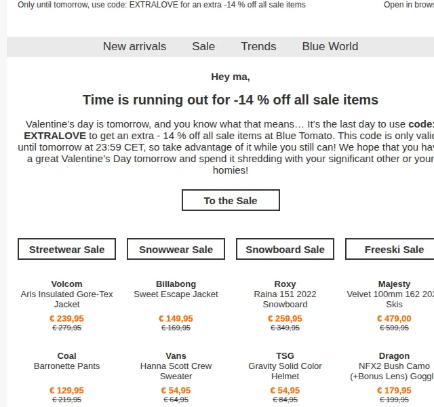Click the € 179,95 Dragon sale price
This screenshot has height=407, width=434.
point(394,391)
